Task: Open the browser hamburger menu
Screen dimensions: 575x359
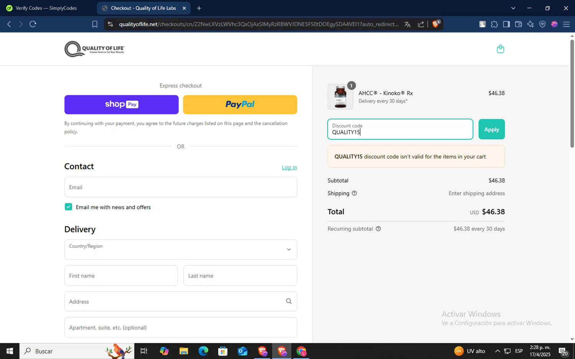Action: pos(566,24)
